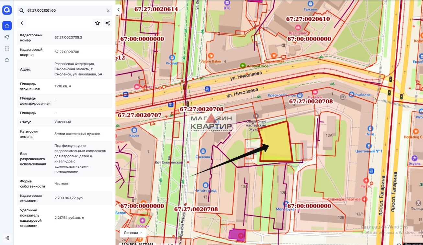Screen dimensions: 423x245
Task: Clear the search field with X
Action: [108, 11]
